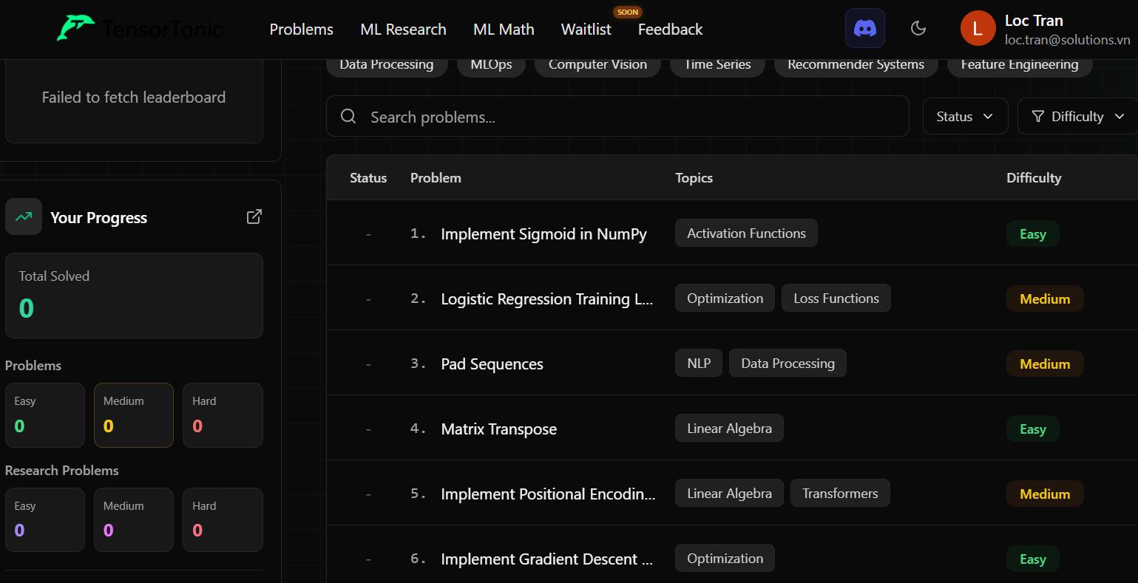The image size is (1138, 583).
Task: Open the Status filter dropdown
Action: pos(965,116)
